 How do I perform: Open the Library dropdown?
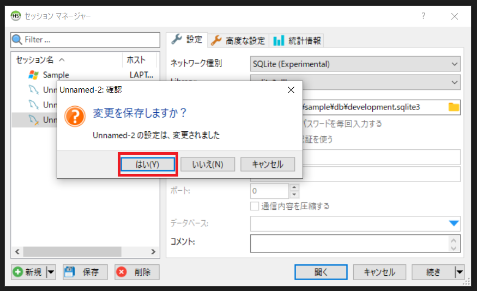pyautogui.click(x=355, y=82)
